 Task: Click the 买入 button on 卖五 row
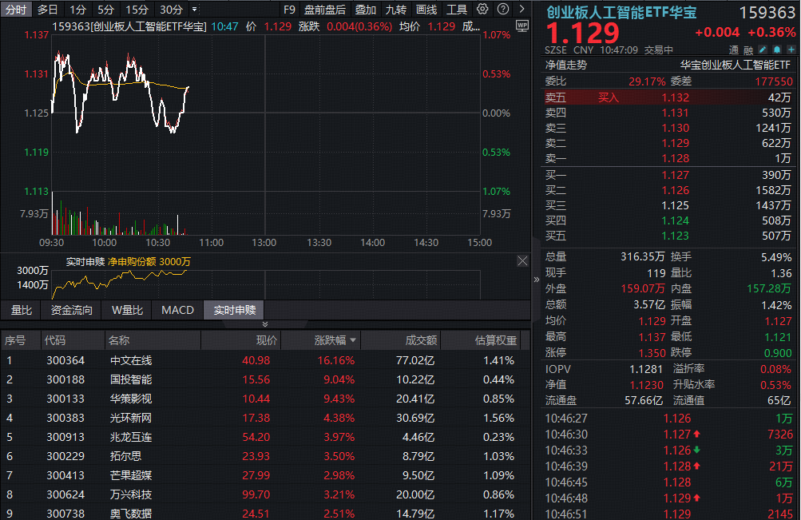tap(609, 97)
